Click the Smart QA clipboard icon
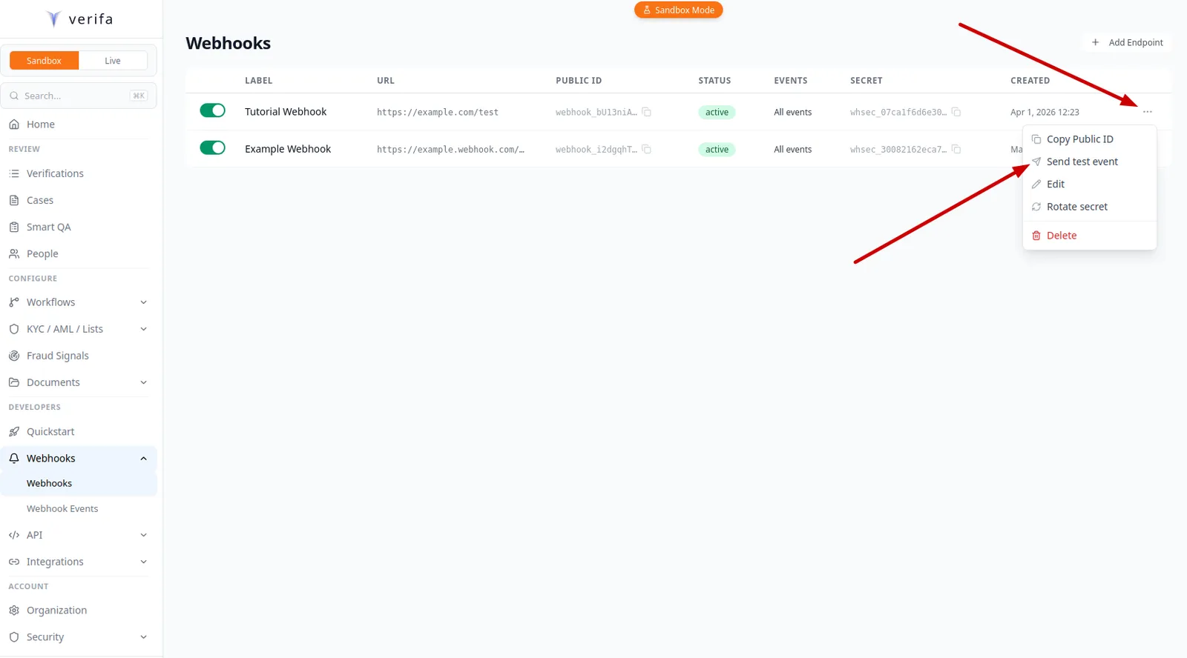Image resolution: width=1187 pixels, height=658 pixels. (14, 227)
